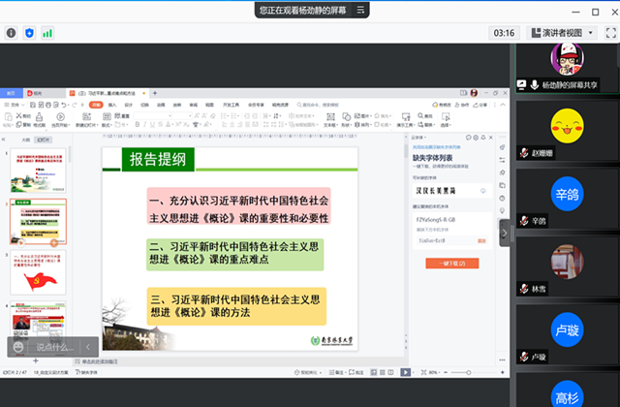Click the meeting info icon

(x=12, y=33)
